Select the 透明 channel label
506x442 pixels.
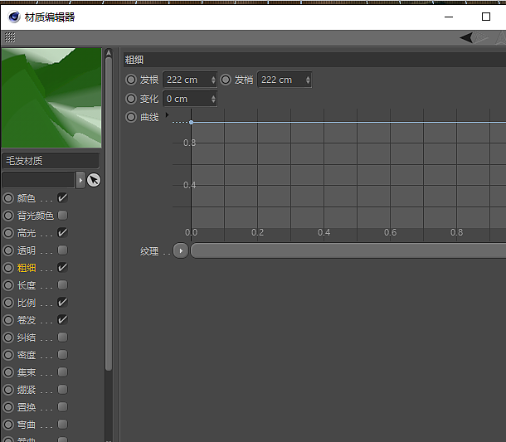pos(27,250)
